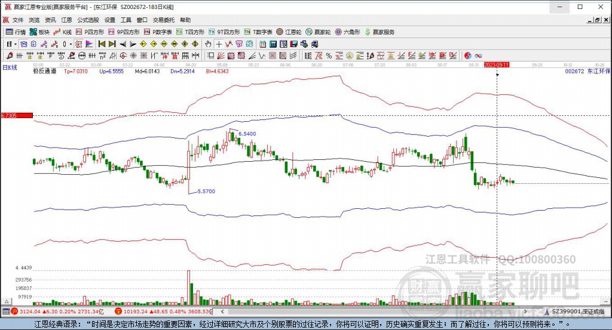Open the 赢家轮 wheel tool

(318, 32)
